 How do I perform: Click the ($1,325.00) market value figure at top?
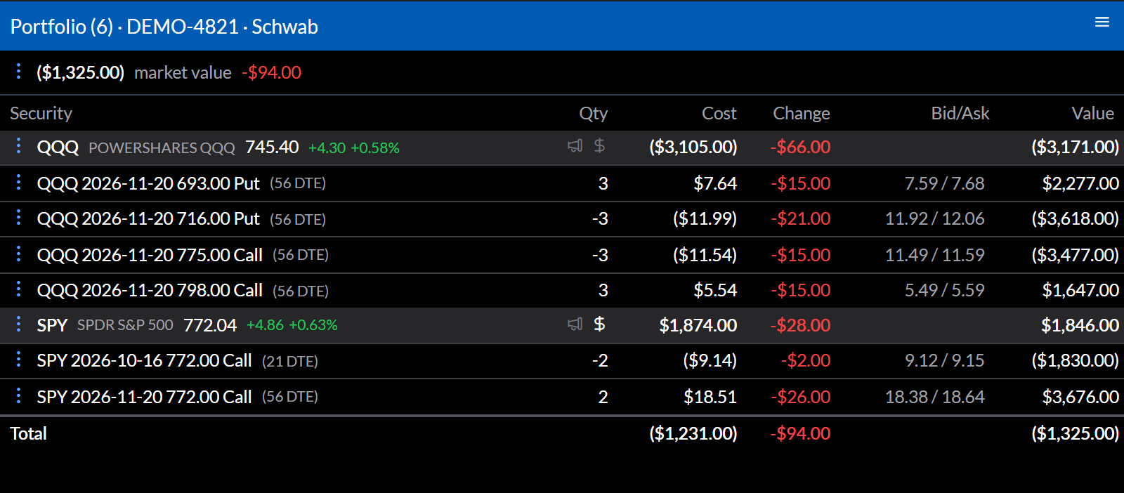pos(80,72)
